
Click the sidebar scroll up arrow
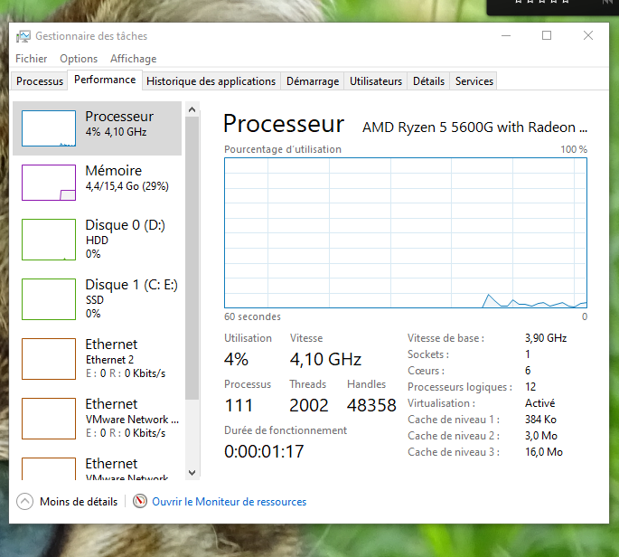pyautogui.click(x=192, y=109)
